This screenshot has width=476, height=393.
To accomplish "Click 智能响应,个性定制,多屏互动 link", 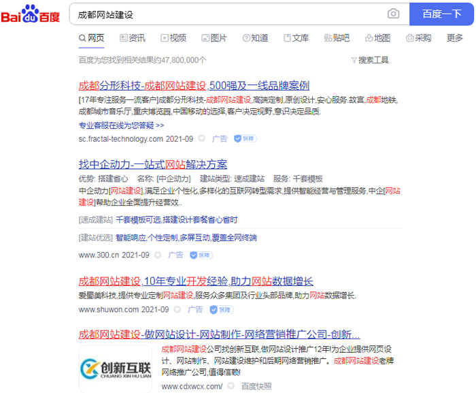I will (186, 238).
